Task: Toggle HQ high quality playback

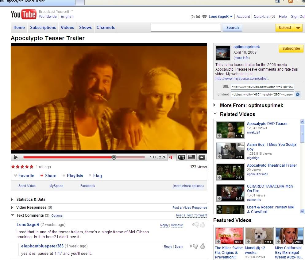Action: (181, 157)
